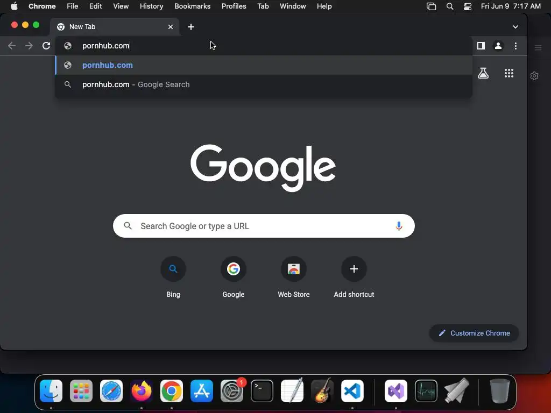551x413 pixels.
Task: Launch Safari from the Dock
Action: pos(111,391)
